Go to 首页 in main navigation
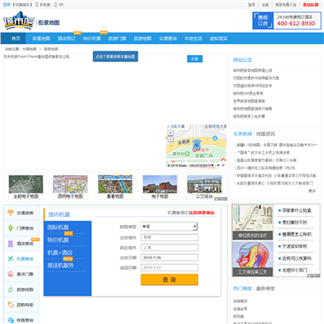 16,39
